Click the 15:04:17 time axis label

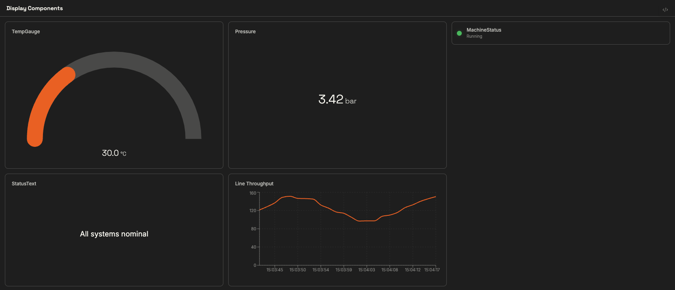pos(432,270)
